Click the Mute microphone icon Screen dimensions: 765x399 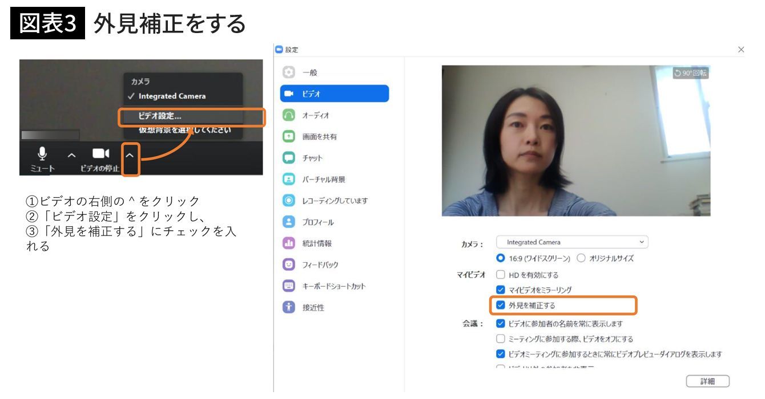point(42,153)
